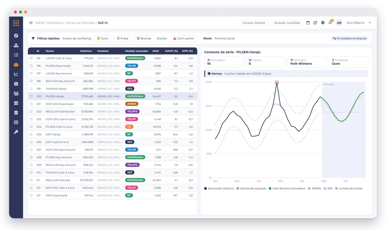Open notifications bell icon
The height and width of the screenshot is (230, 386).
click(x=330, y=23)
